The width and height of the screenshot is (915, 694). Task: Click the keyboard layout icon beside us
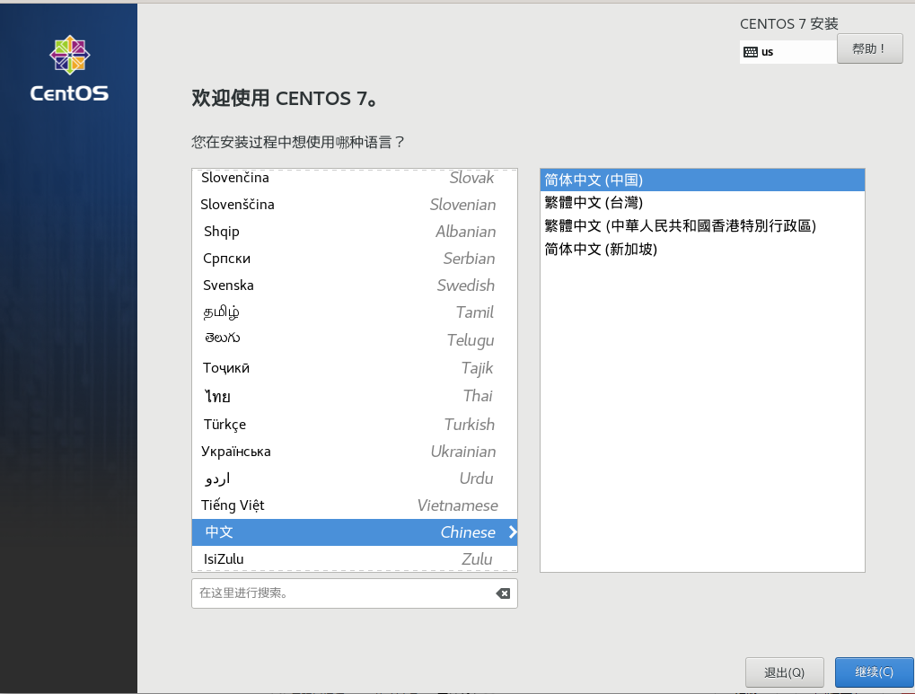(751, 52)
